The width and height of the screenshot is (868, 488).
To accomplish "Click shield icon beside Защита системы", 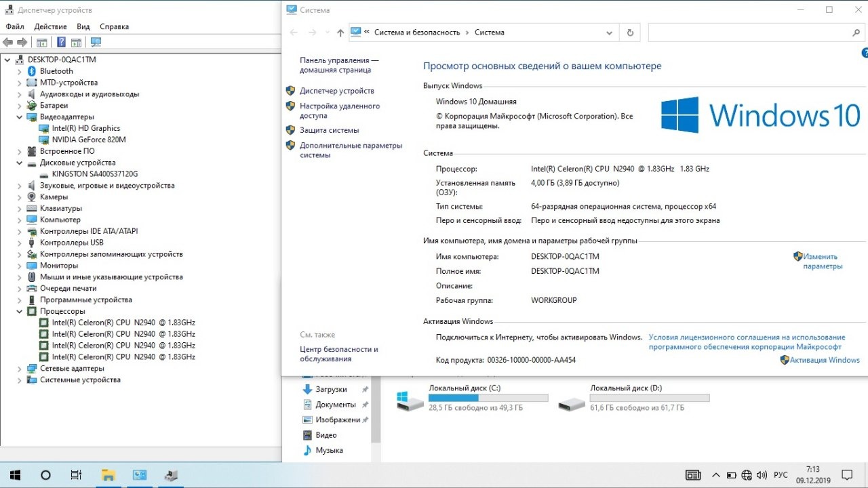I will [x=290, y=130].
